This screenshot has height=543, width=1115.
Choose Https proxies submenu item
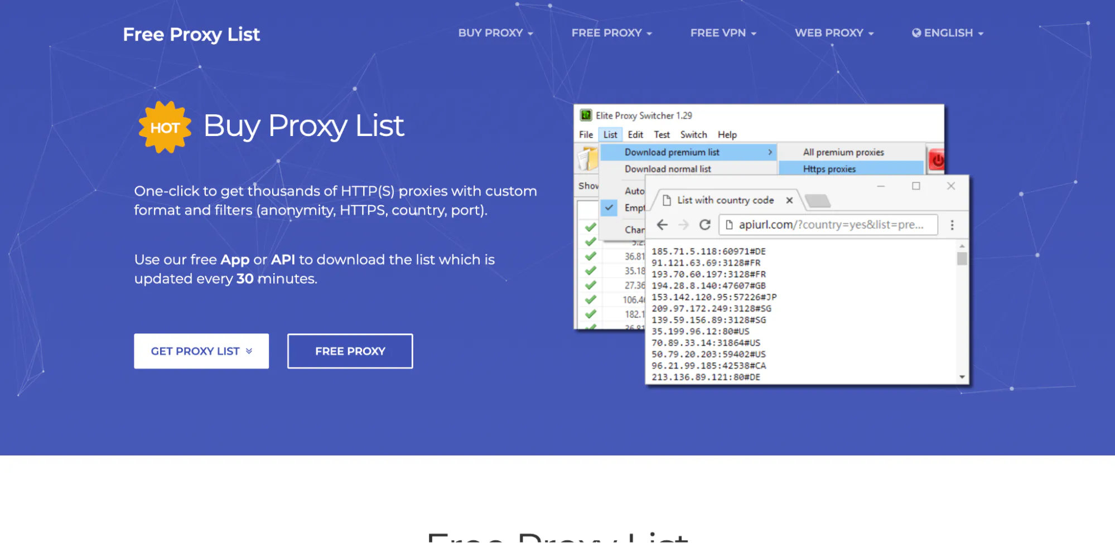(851, 169)
